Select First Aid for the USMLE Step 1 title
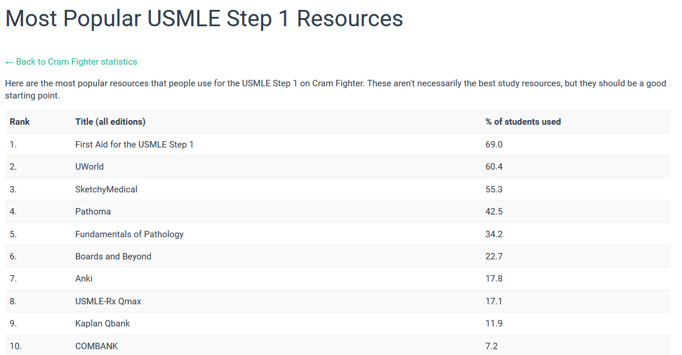 pyautogui.click(x=134, y=144)
